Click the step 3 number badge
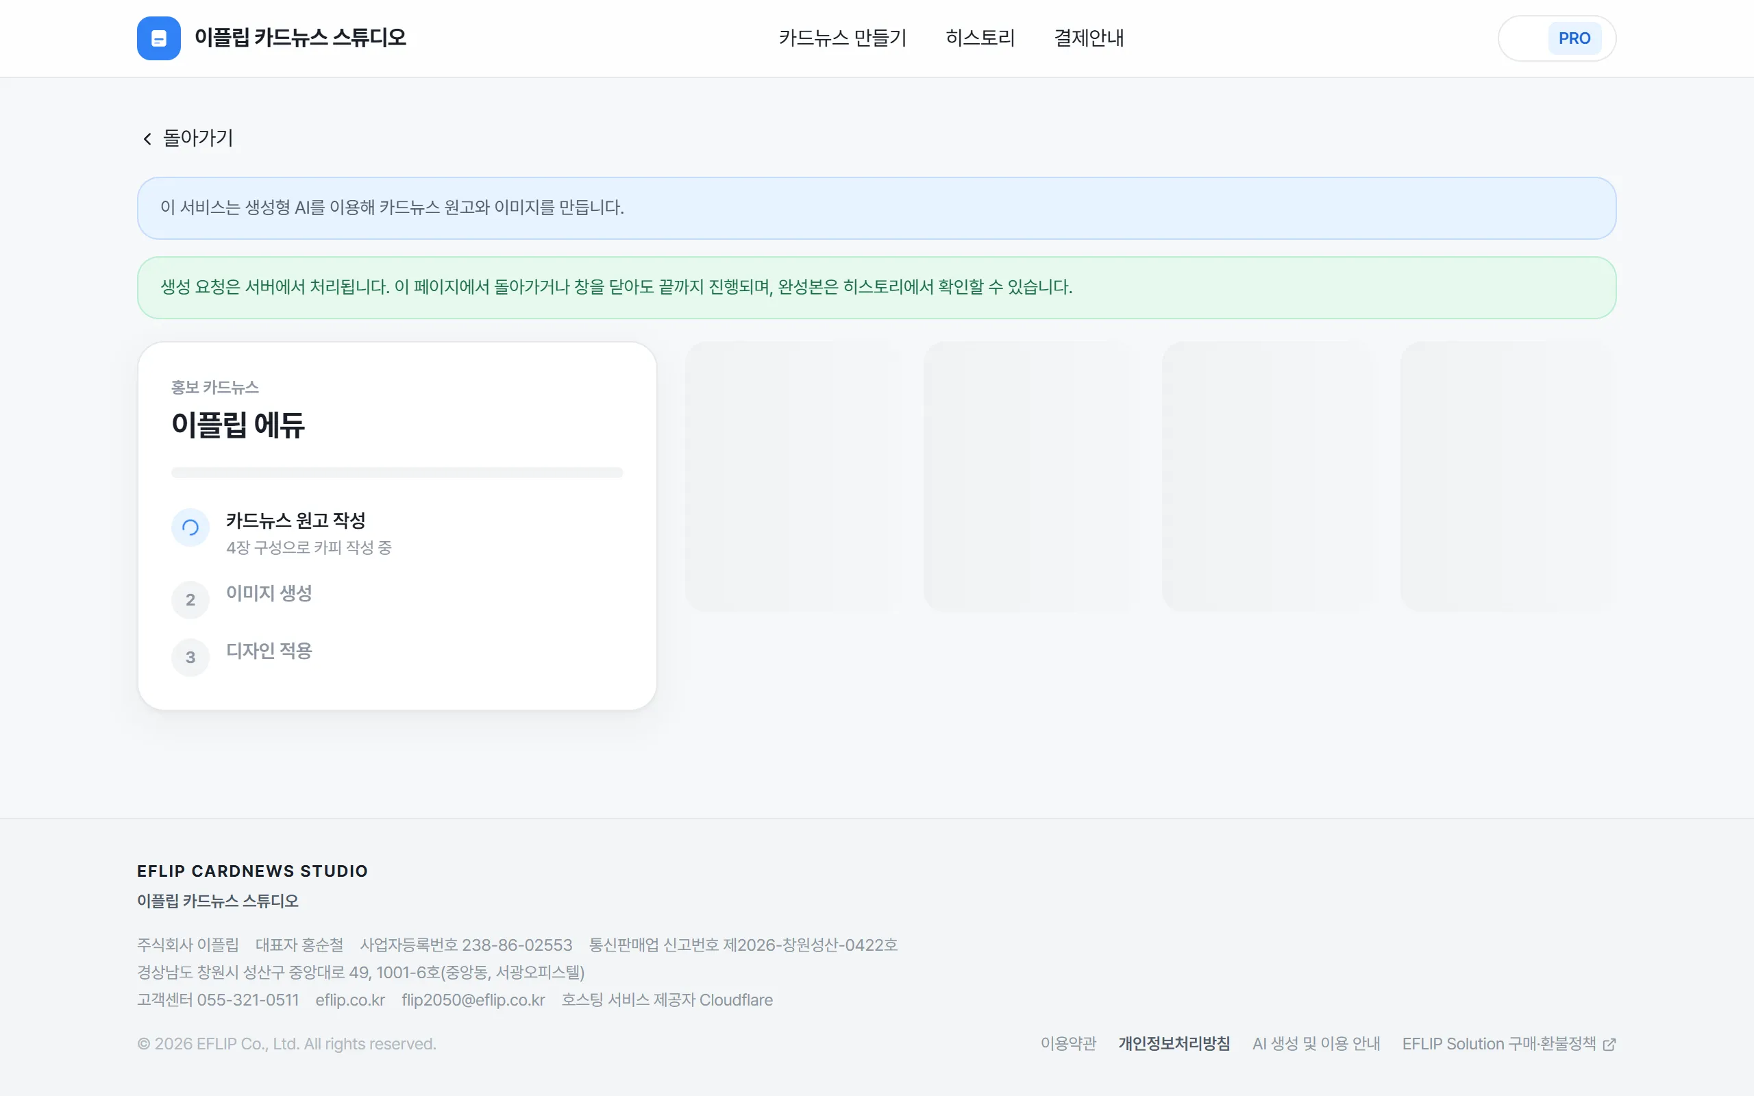Viewport: 1754px width, 1096px height. (190, 657)
